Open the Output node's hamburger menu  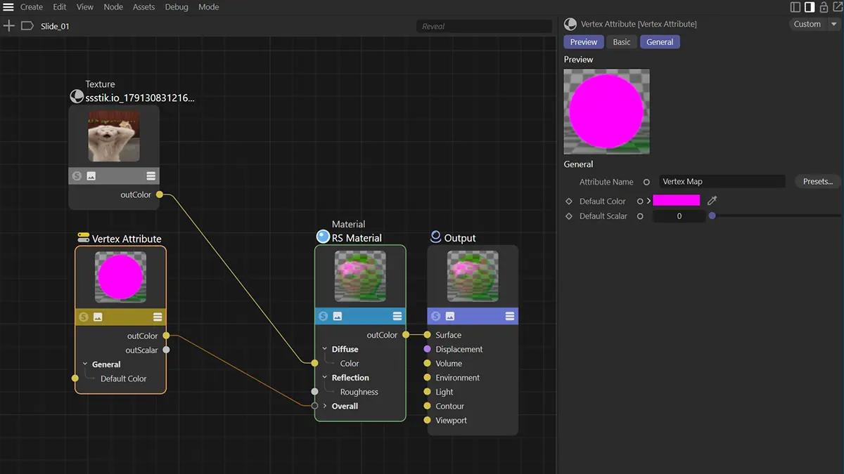pyautogui.click(x=510, y=317)
